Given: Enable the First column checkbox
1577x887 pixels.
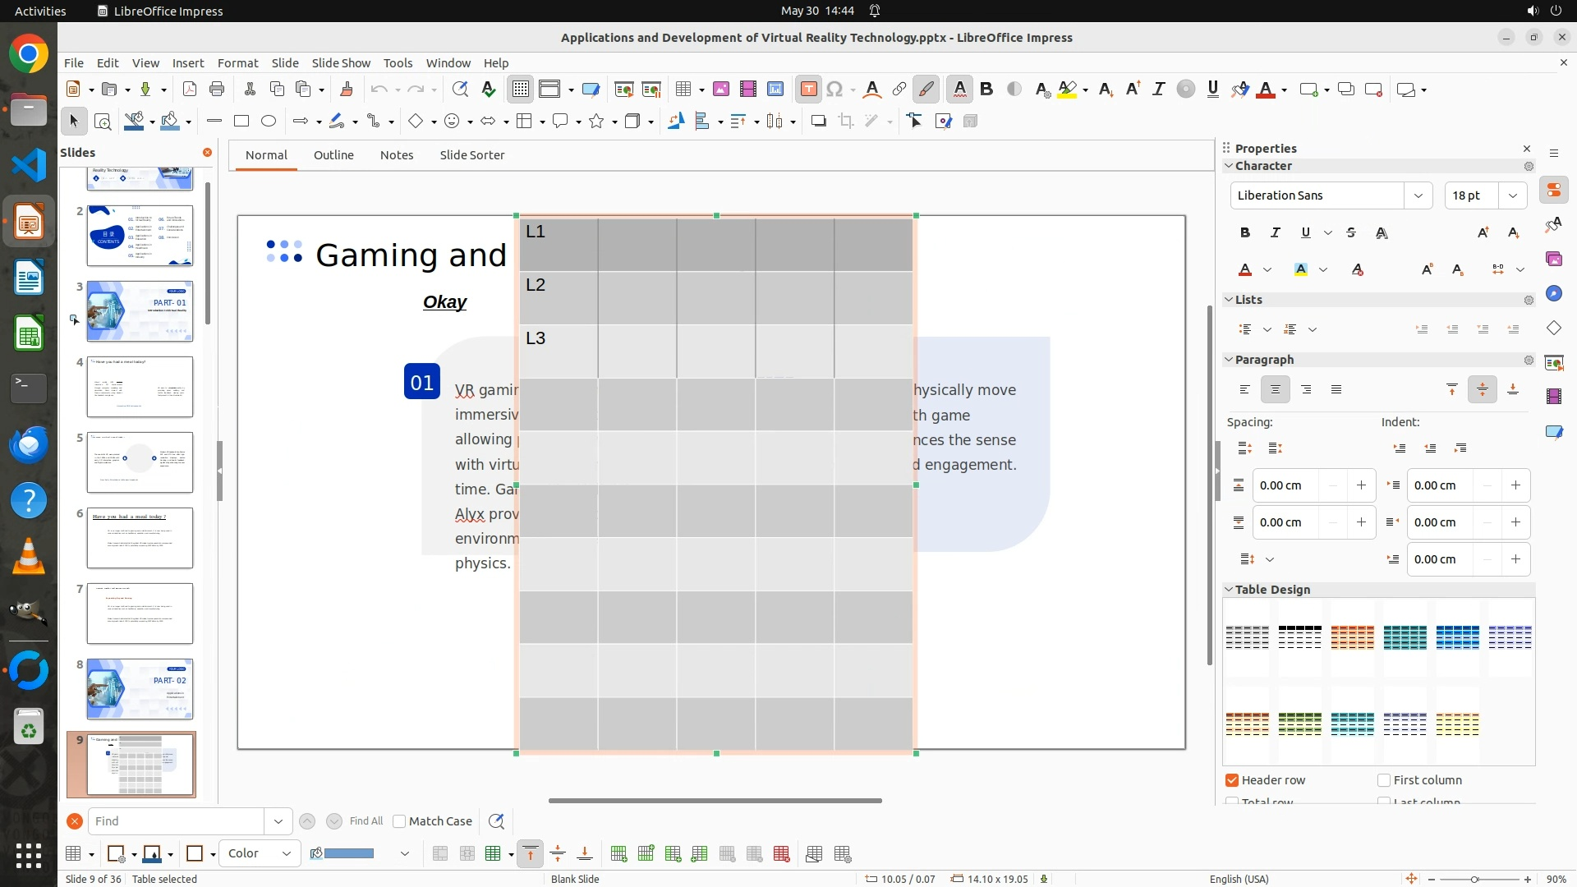Looking at the screenshot, I should coord(1384,780).
